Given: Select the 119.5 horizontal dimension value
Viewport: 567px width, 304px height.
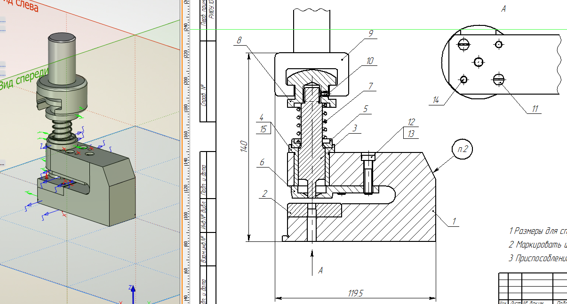Looking at the screenshot, I should [x=356, y=293].
